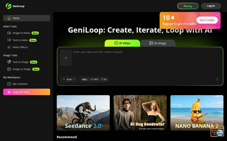This screenshot has width=227, height=141.
Task: Click the Text to Image icon
Action: pos(9,62)
